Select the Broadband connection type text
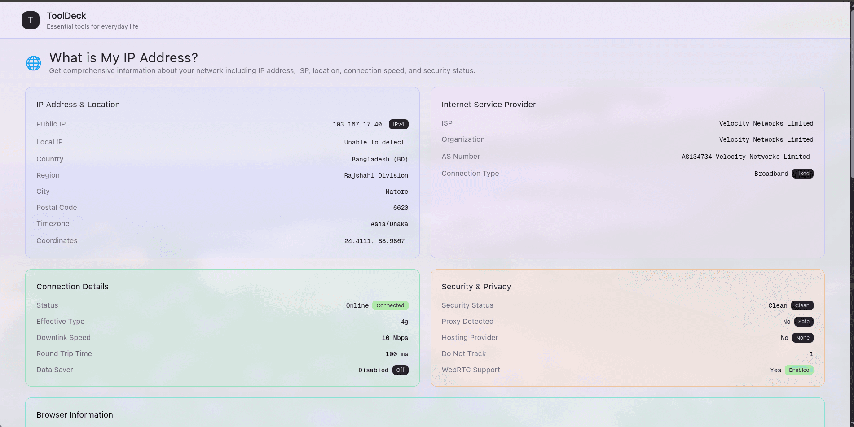 pos(771,174)
